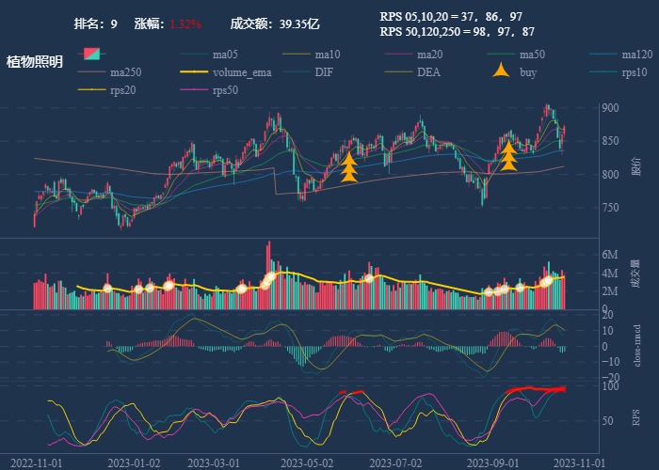Toggle the rps20 legend entry
659x470 pixels.
[x=121, y=89]
